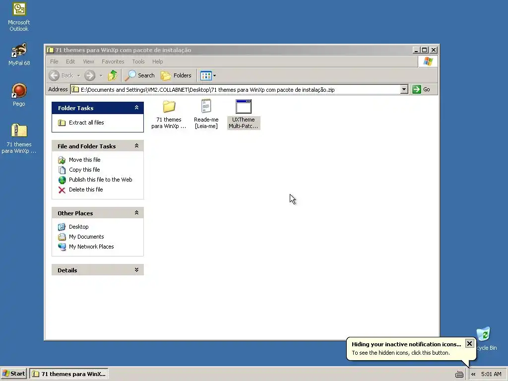Open the View menu
Screen dimensions: 508x381
(x=88, y=62)
